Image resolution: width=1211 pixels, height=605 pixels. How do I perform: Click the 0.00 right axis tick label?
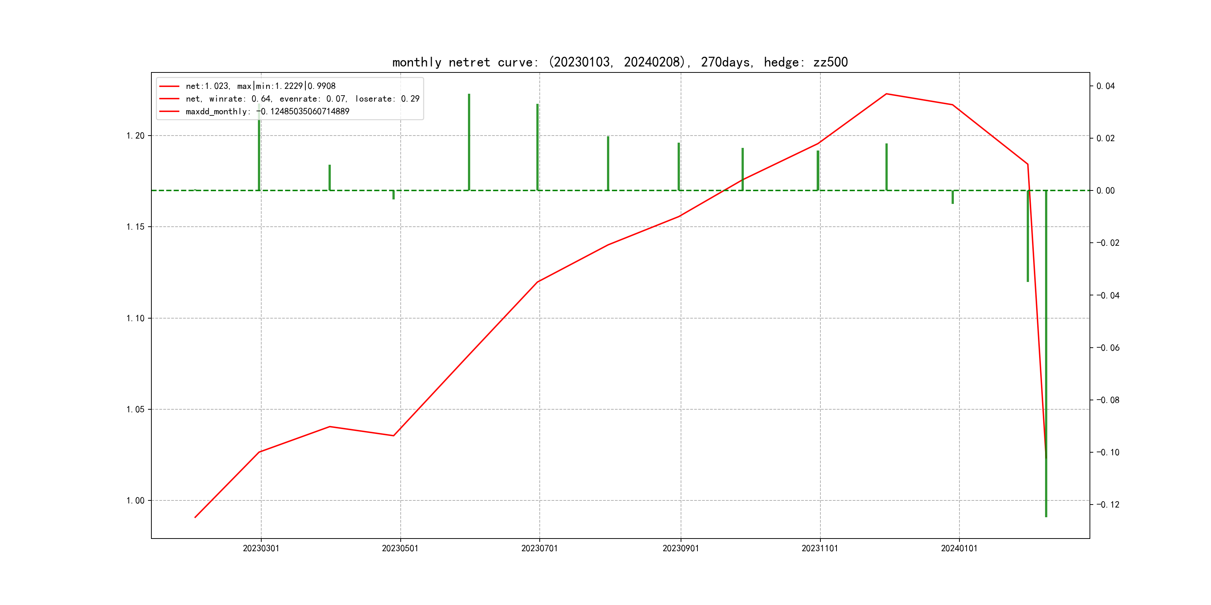click(1106, 190)
